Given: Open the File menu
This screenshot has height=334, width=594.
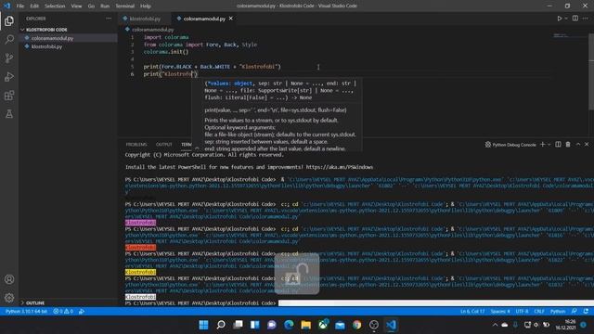Looking at the screenshot, I should pos(20,6).
